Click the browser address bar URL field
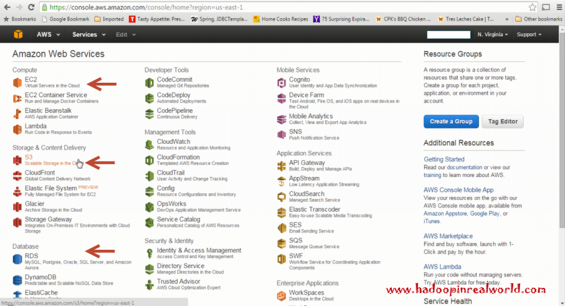 (x=276, y=7)
